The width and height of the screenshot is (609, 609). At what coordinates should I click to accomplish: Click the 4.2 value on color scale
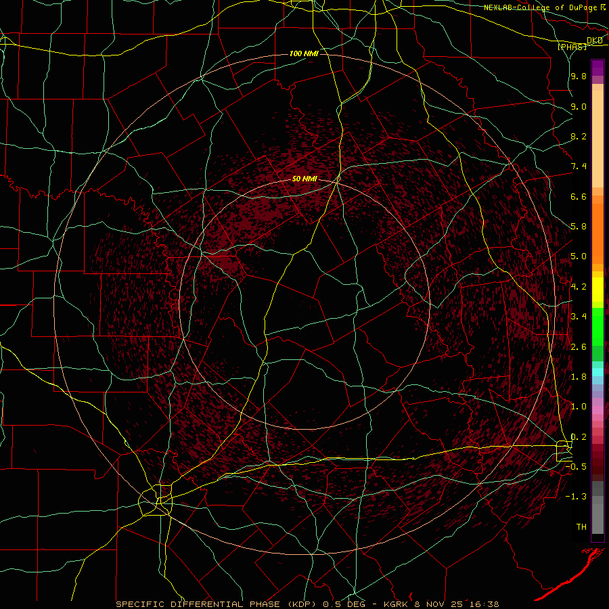tap(579, 287)
